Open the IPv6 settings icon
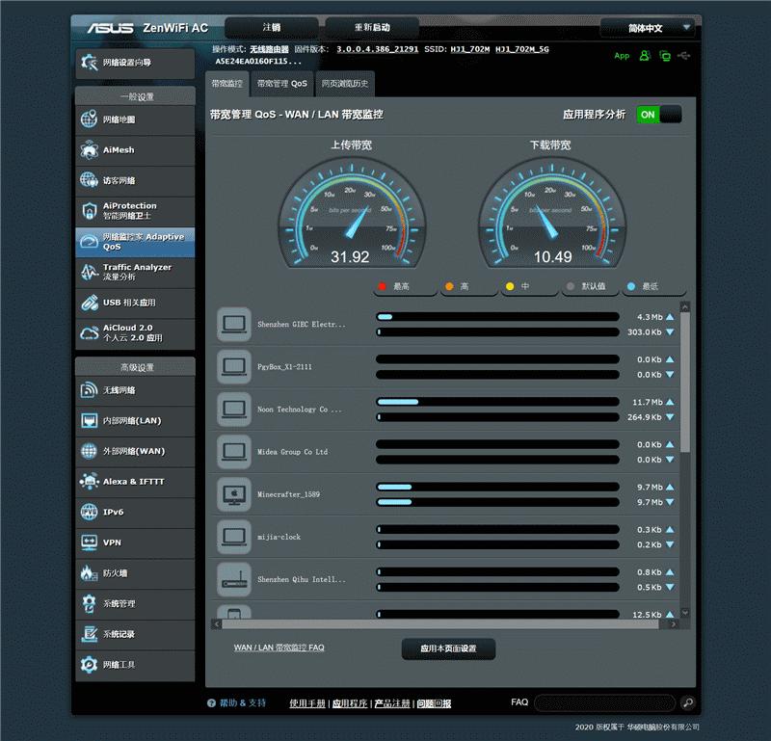 point(89,512)
